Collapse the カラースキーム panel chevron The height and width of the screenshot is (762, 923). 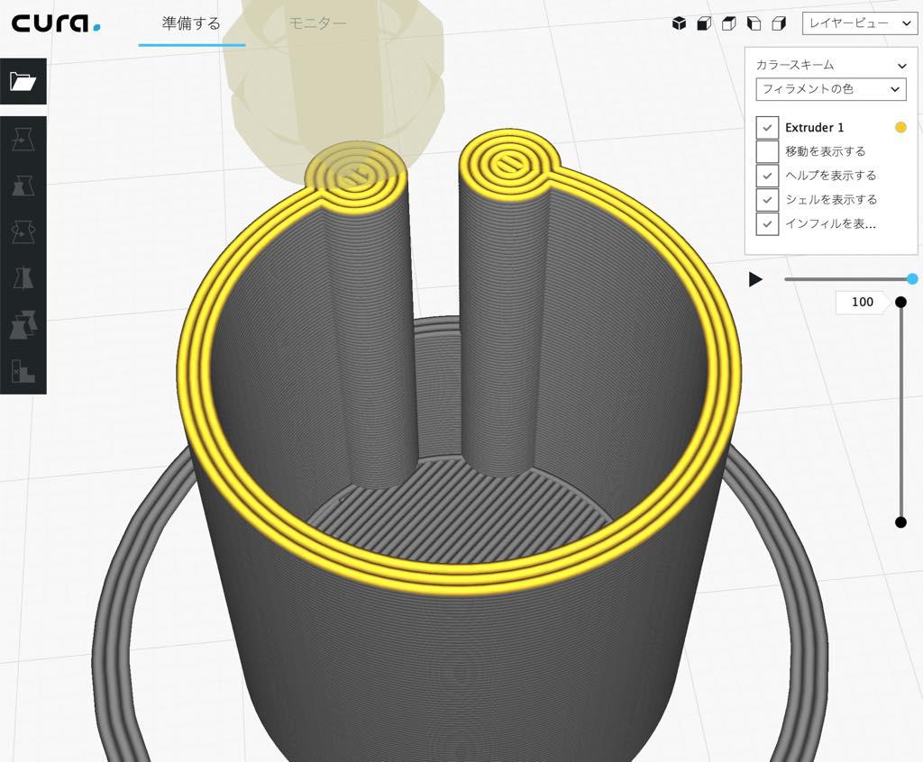click(901, 66)
